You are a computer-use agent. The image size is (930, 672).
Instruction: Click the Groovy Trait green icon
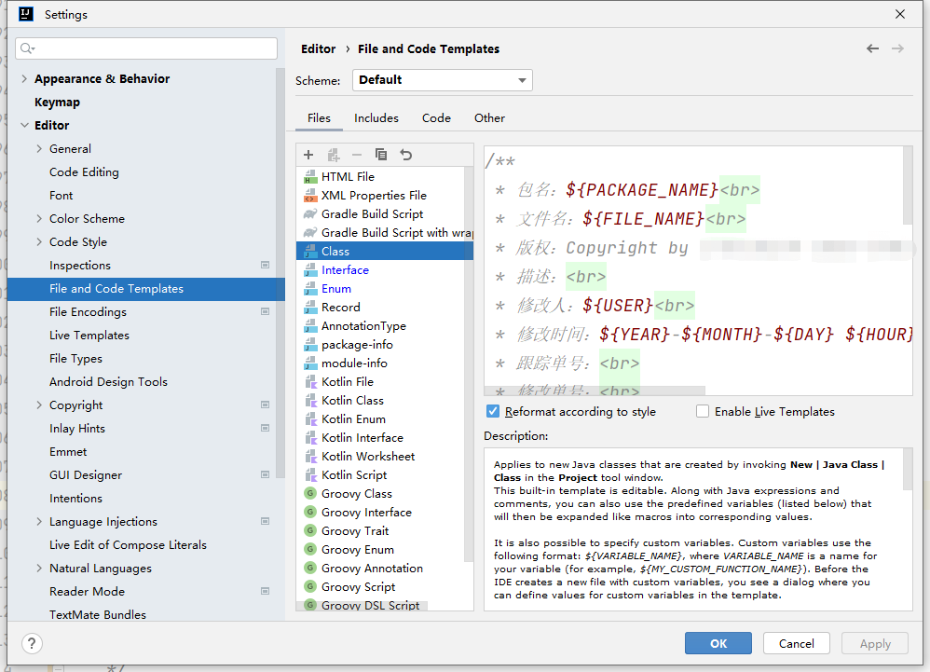coord(309,530)
